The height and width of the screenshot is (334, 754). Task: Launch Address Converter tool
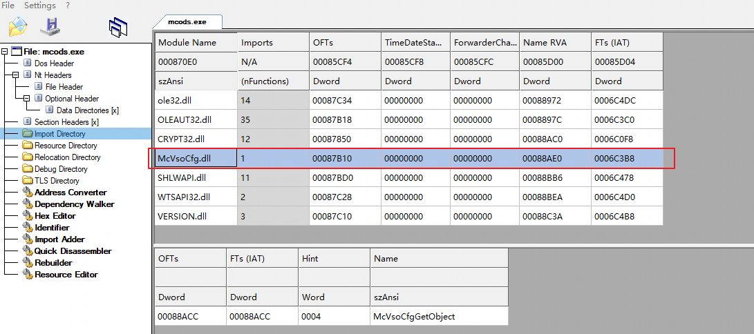(x=70, y=193)
